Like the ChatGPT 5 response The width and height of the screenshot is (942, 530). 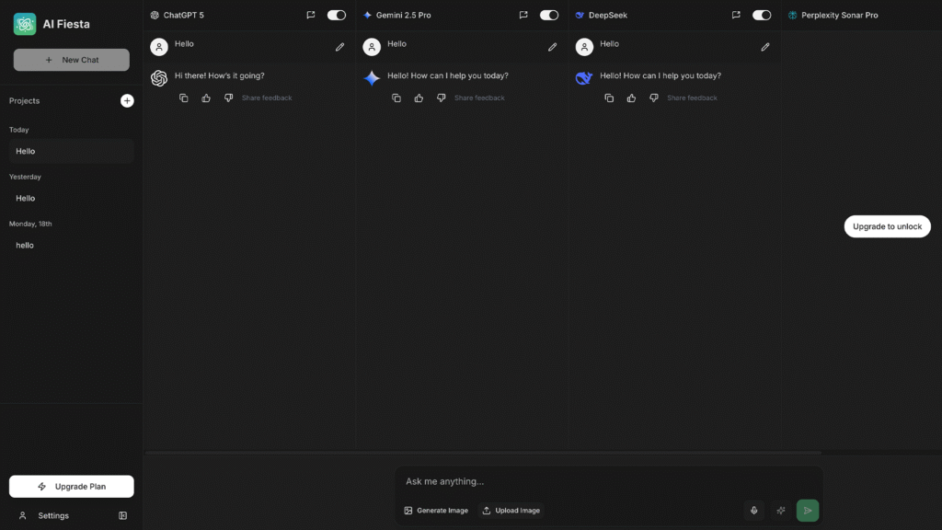pos(206,98)
